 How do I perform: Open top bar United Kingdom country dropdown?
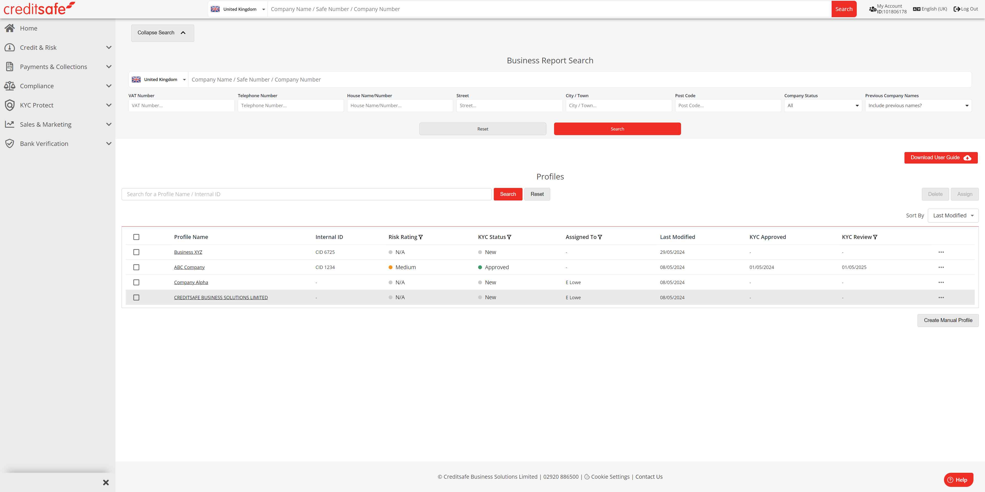pyautogui.click(x=238, y=9)
